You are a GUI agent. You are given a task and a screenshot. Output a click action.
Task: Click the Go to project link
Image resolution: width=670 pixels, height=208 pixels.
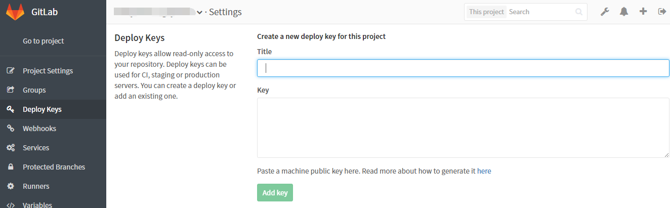pyautogui.click(x=44, y=41)
